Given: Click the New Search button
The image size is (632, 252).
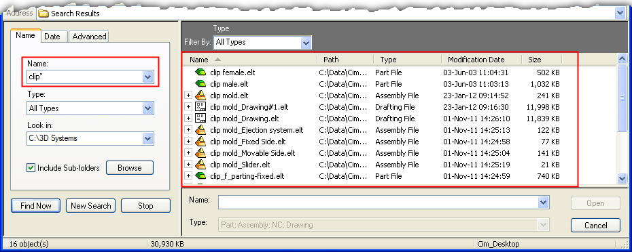Looking at the screenshot, I should [x=90, y=206].
